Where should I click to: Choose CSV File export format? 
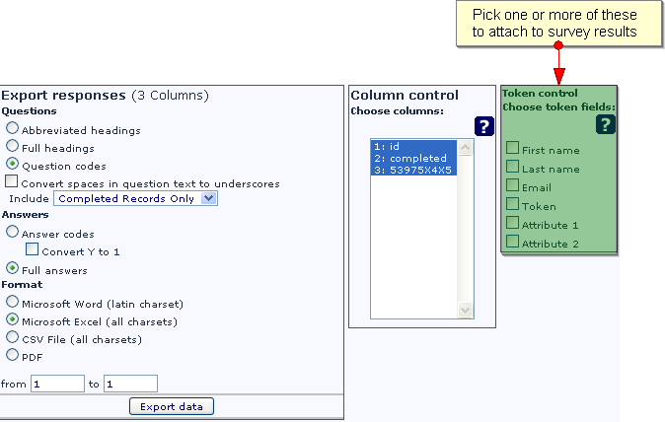[x=12, y=337]
